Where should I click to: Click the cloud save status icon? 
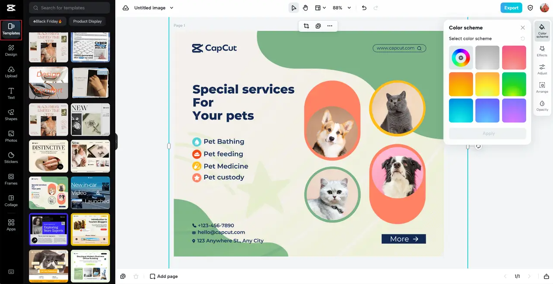(x=126, y=8)
